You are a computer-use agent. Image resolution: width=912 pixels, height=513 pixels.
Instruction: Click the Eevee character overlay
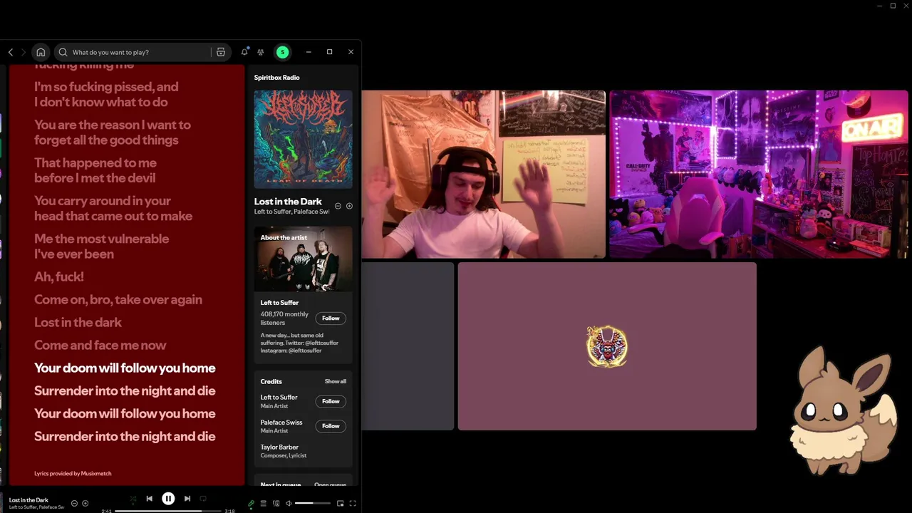point(843,410)
